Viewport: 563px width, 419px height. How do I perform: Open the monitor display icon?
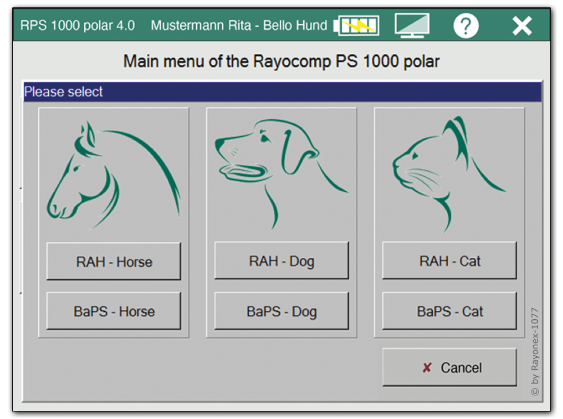tap(412, 26)
